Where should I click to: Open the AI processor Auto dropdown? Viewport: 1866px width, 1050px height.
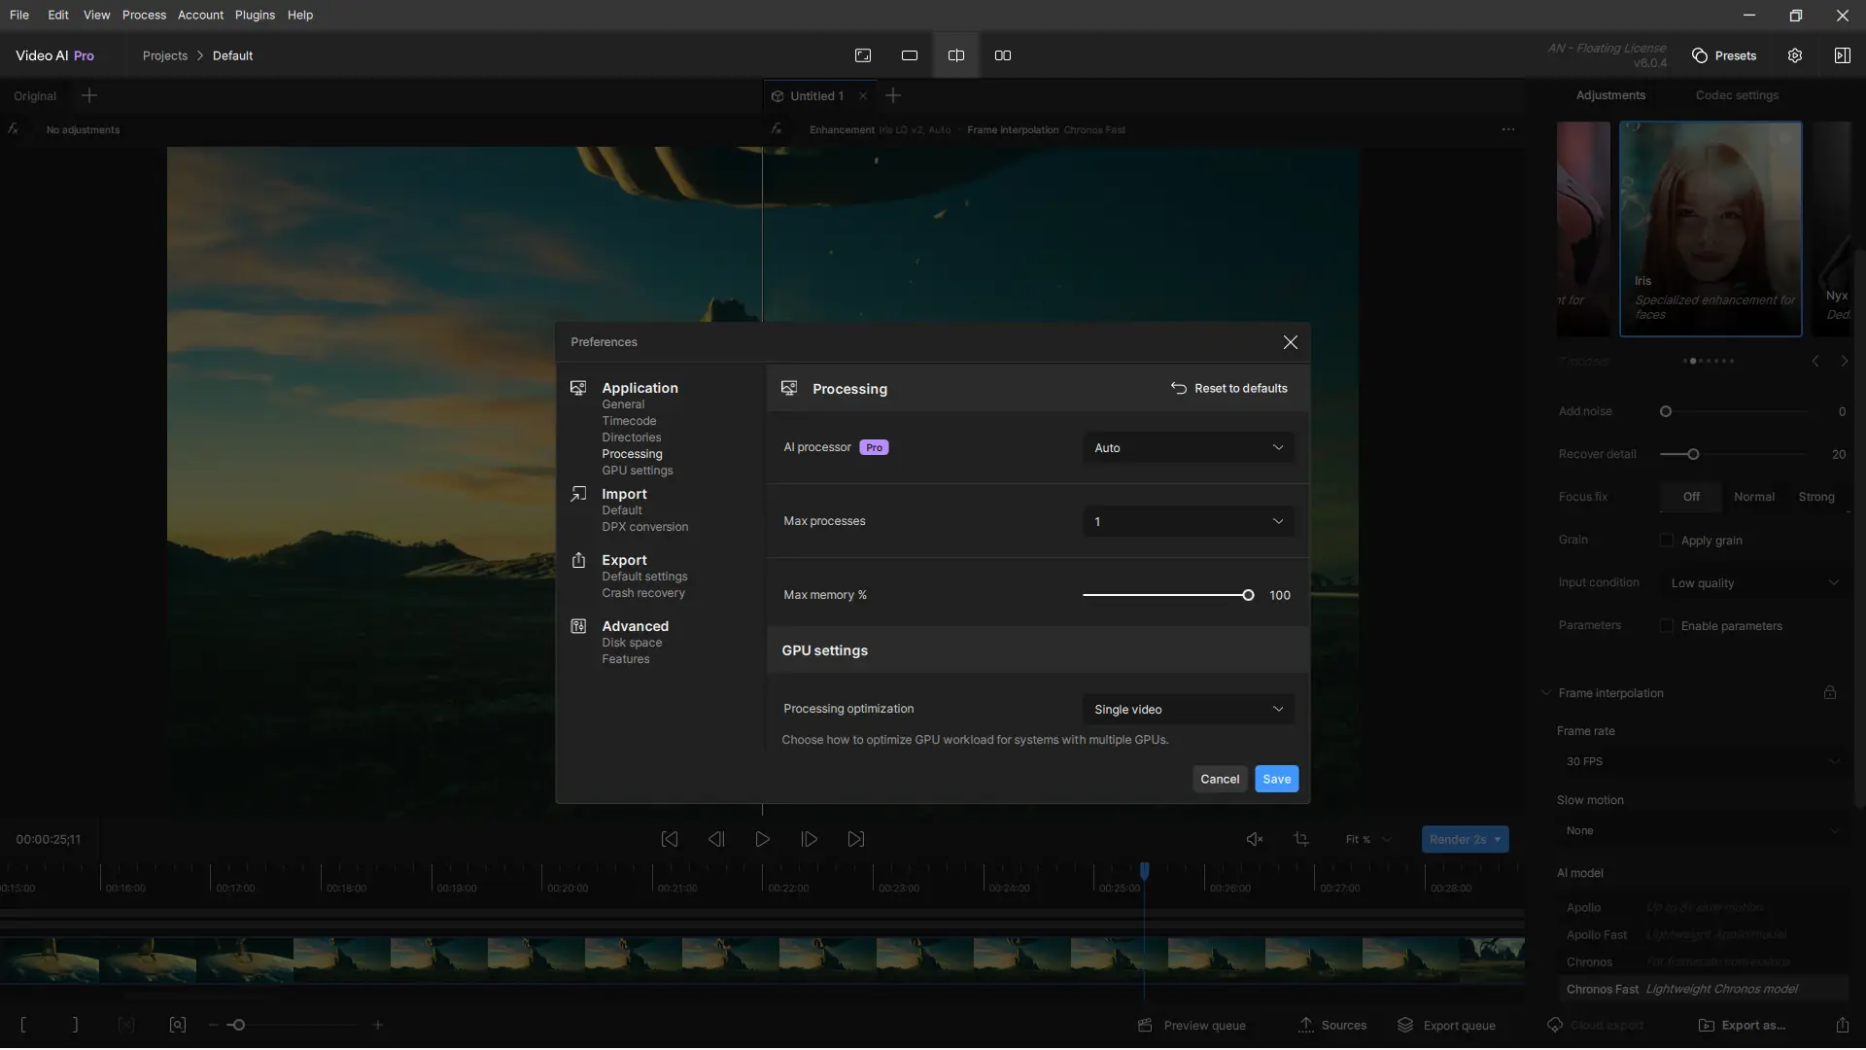point(1188,448)
